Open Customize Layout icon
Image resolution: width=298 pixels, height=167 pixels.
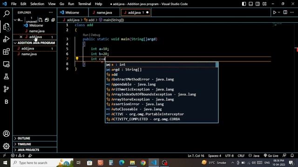pos(264,4)
